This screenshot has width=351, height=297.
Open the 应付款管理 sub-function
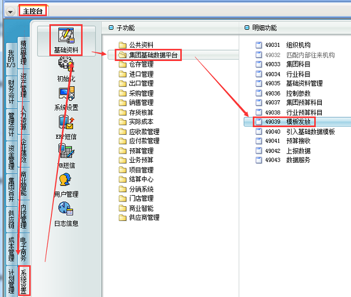139,141
